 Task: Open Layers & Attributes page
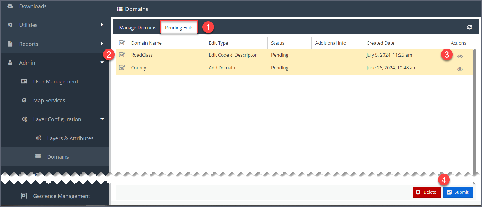click(x=70, y=138)
